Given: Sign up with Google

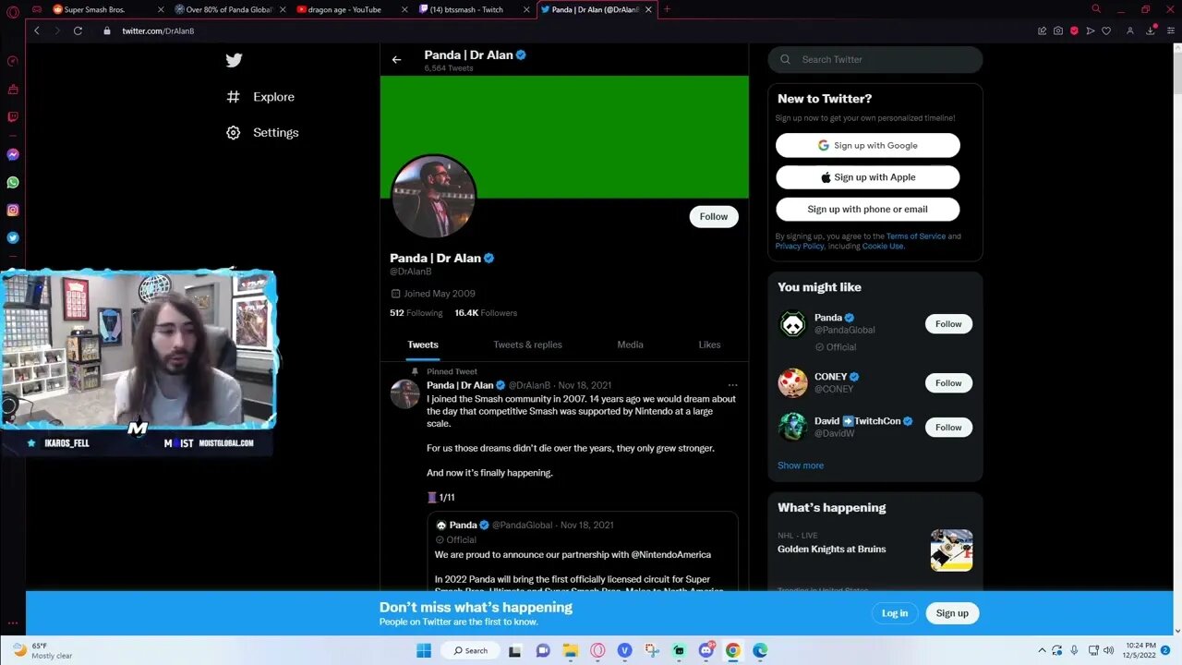Looking at the screenshot, I should (x=868, y=145).
